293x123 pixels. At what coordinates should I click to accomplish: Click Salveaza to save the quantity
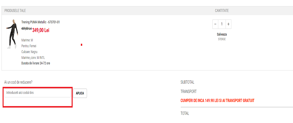[222, 34]
